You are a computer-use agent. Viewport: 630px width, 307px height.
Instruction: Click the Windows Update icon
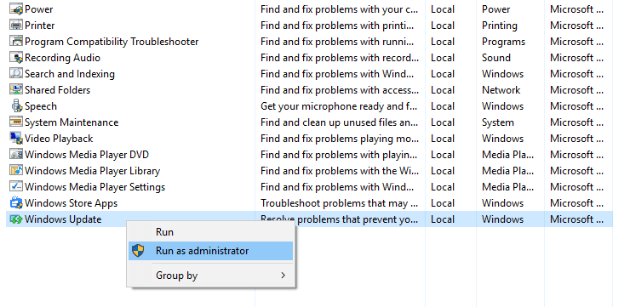(16, 219)
